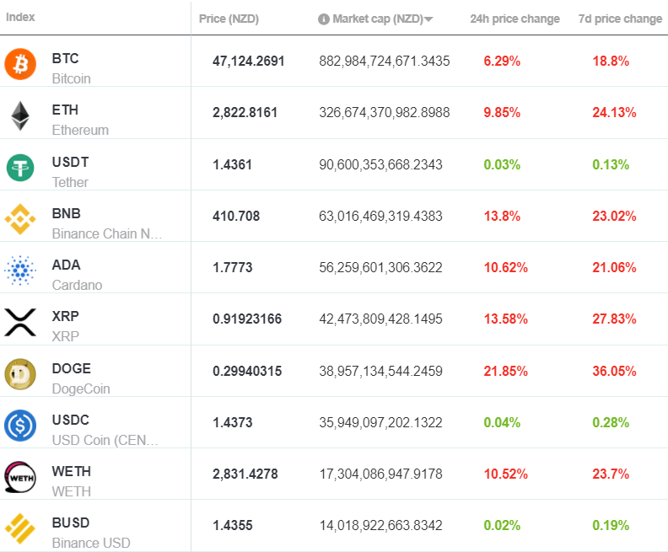Click the price 2,831.4278
The image size is (668, 552).
pyautogui.click(x=245, y=474)
